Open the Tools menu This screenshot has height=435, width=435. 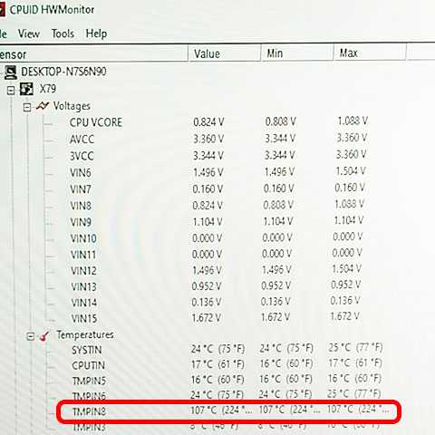pyautogui.click(x=63, y=34)
